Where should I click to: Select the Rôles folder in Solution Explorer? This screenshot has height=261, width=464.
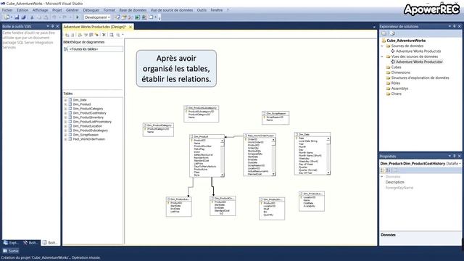pyautogui.click(x=396, y=83)
